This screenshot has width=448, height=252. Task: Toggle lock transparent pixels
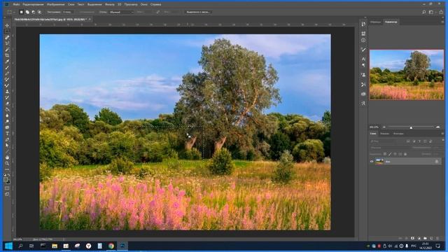pyautogui.click(x=385, y=154)
